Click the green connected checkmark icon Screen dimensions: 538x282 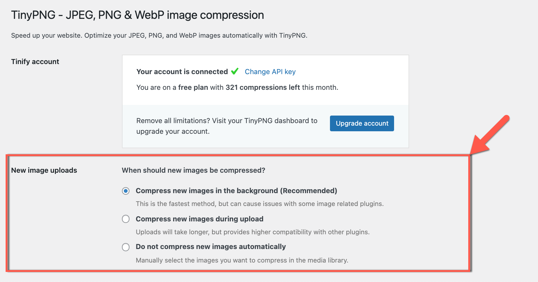235,71
